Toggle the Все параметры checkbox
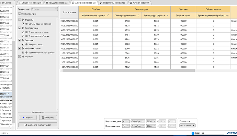Viewport: 237px width, 136px height. pyautogui.click(x=19, y=14)
